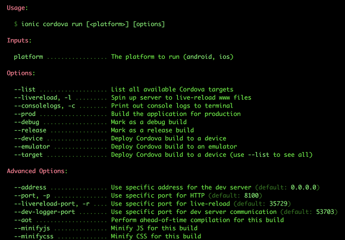Click the "Options:" heading
Image resolution: width=345 pixels, height=240 pixels.
pos(21,73)
